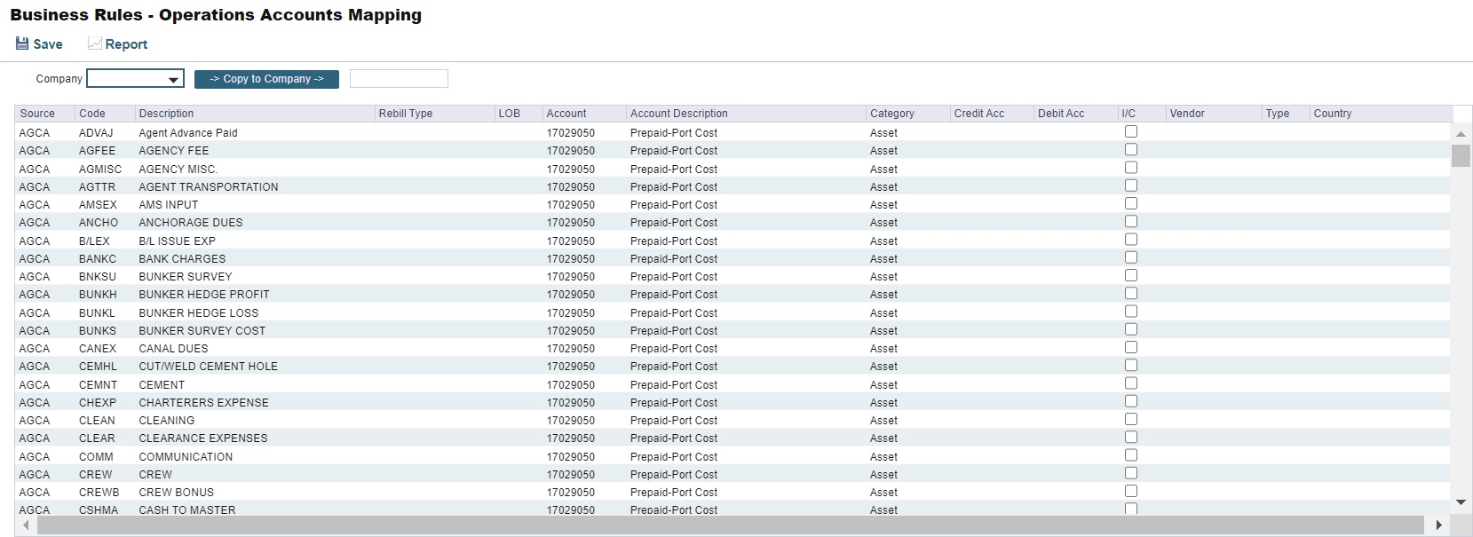This screenshot has width=1473, height=537.
Task: Click the Save disk icon
Action: click(x=22, y=43)
